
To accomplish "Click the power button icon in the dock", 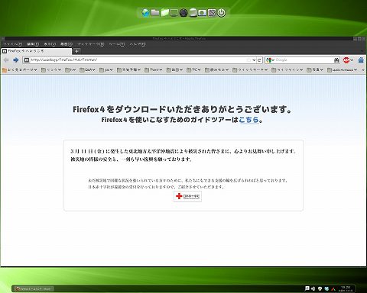I will click(x=222, y=13).
